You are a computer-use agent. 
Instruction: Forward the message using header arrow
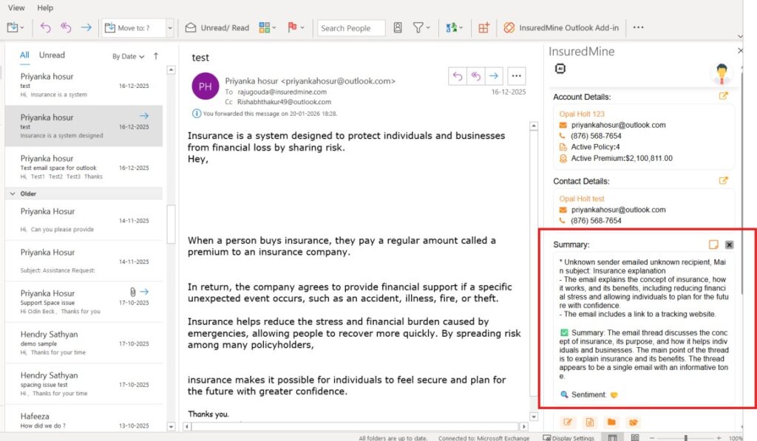[493, 75]
